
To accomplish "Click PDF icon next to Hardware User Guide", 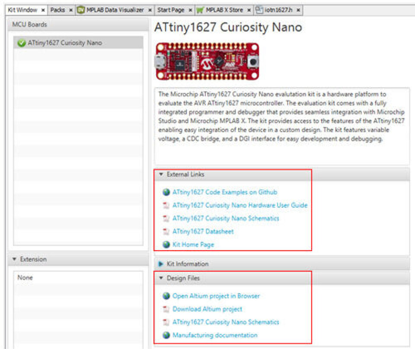I will [x=166, y=206].
